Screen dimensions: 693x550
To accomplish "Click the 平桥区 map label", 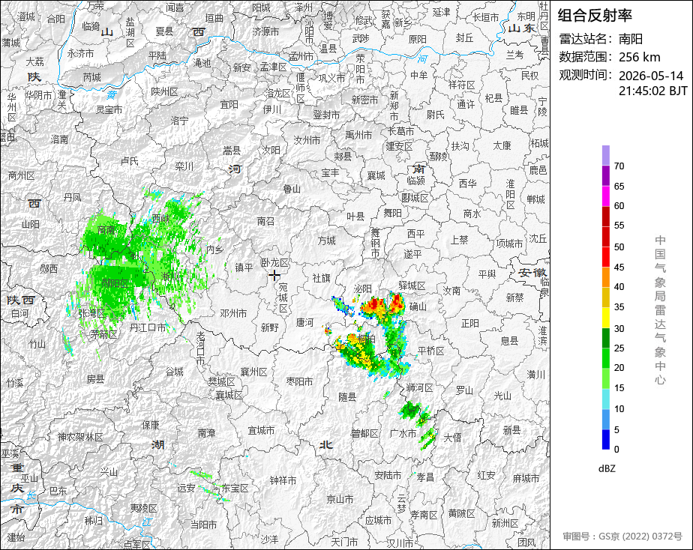I will click(431, 351).
